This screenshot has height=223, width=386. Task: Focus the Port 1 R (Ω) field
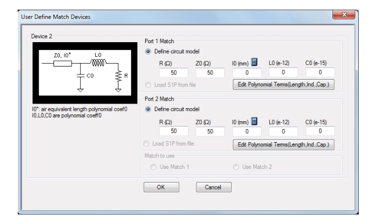(x=174, y=72)
